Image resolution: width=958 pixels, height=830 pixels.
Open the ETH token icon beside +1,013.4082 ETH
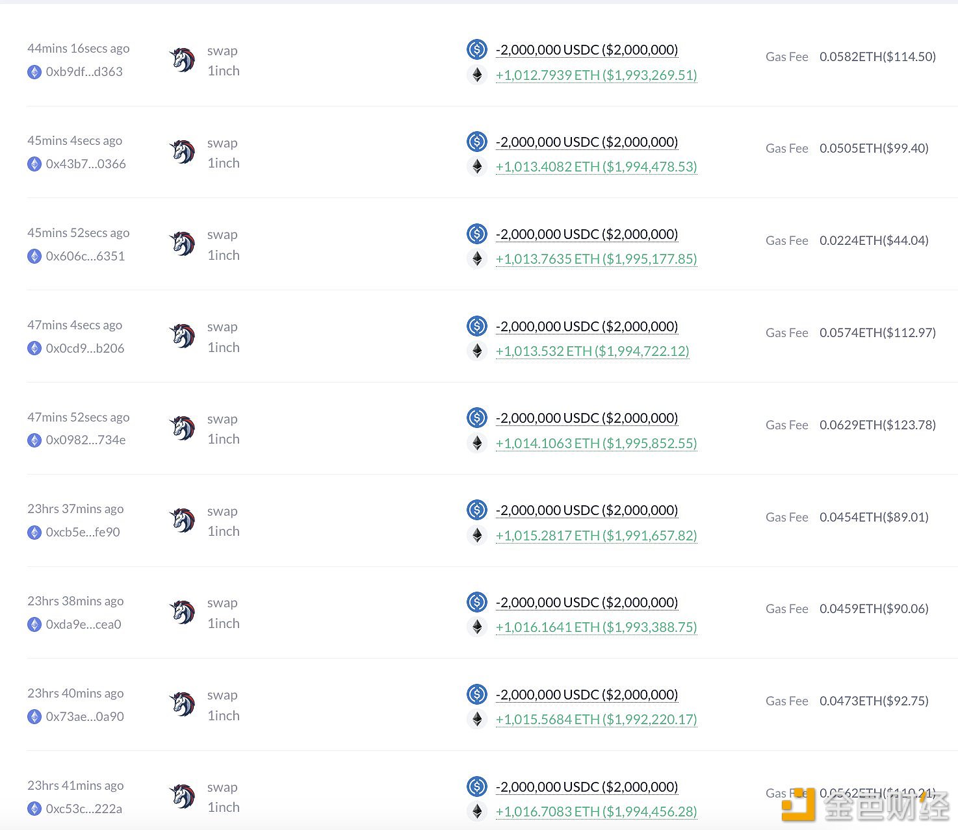pyautogui.click(x=477, y=167)
